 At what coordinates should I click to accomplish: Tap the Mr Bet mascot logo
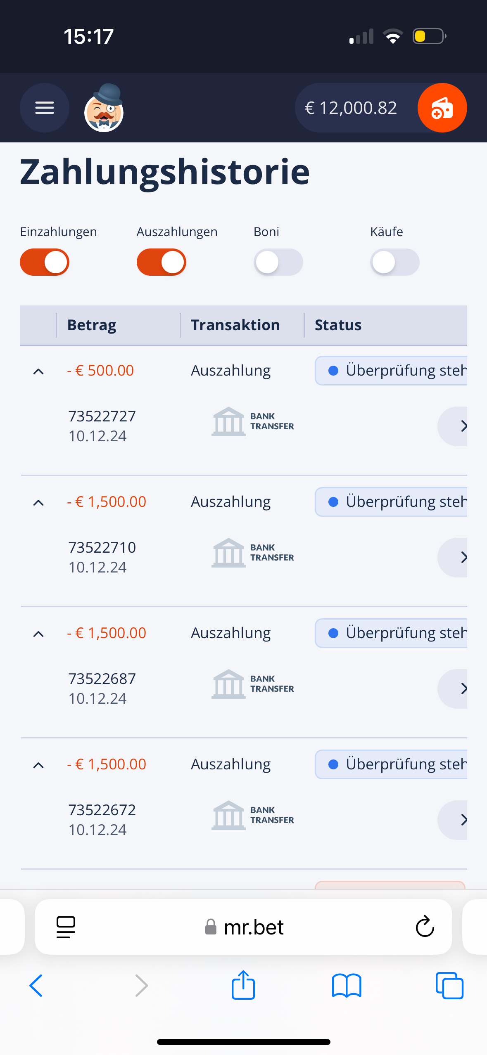[104, 108]
